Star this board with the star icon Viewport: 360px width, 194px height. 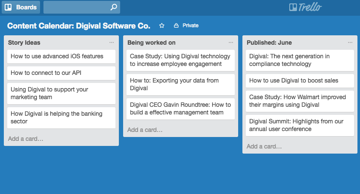click(162, 26)
